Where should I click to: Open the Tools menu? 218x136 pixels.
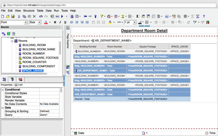pyautogui.click(x=64, y=11)
